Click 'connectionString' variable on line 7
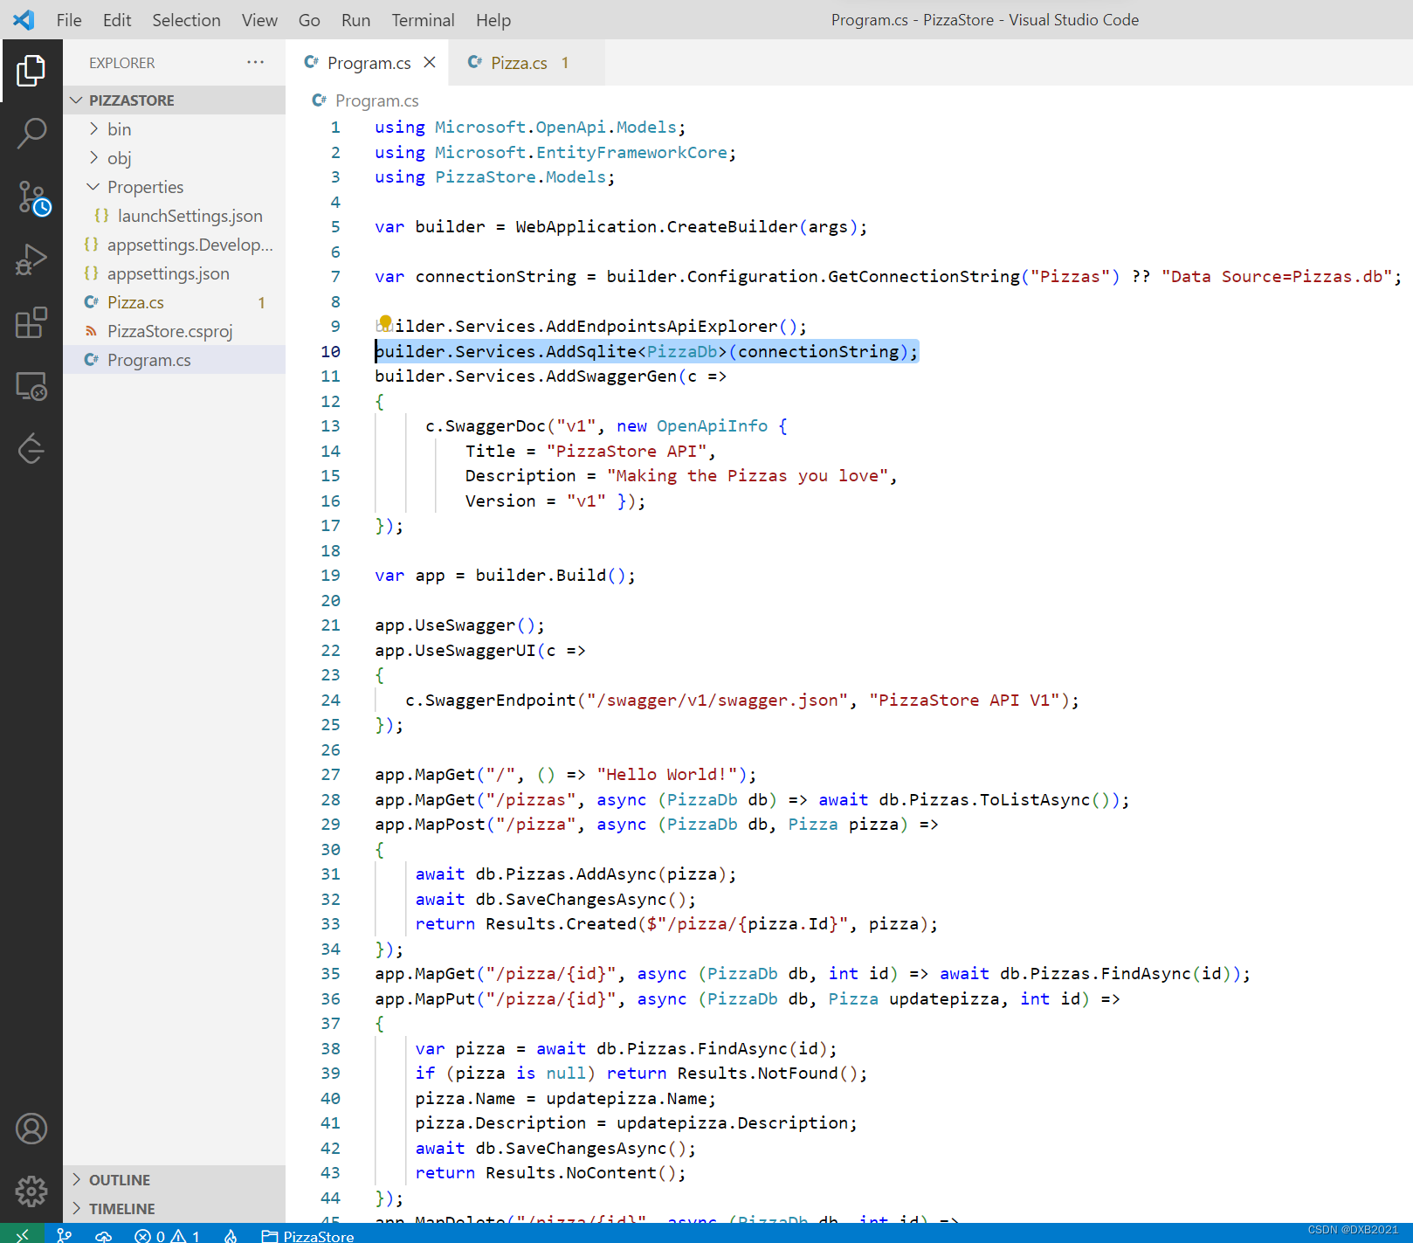 496,277
